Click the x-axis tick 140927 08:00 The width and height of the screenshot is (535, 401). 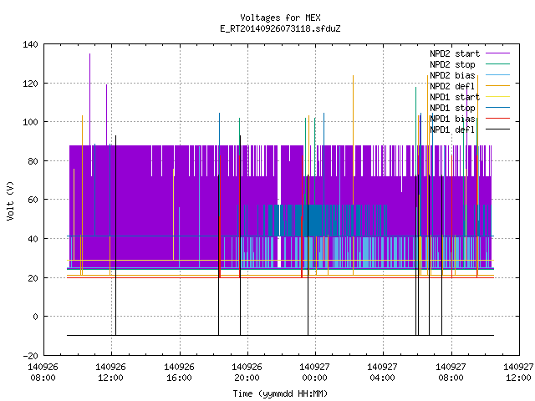[451, 373]
